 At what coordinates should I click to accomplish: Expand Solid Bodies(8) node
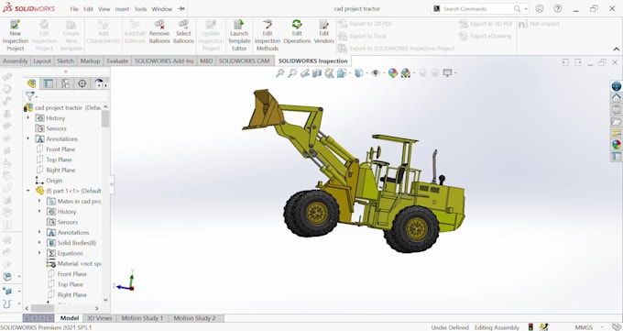click(39, 242)
